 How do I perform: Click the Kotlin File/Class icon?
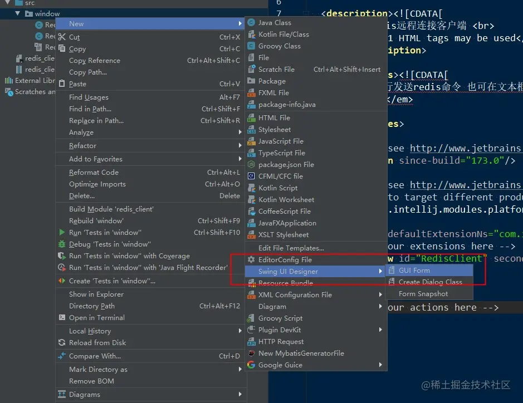click(x=251, y=35)
